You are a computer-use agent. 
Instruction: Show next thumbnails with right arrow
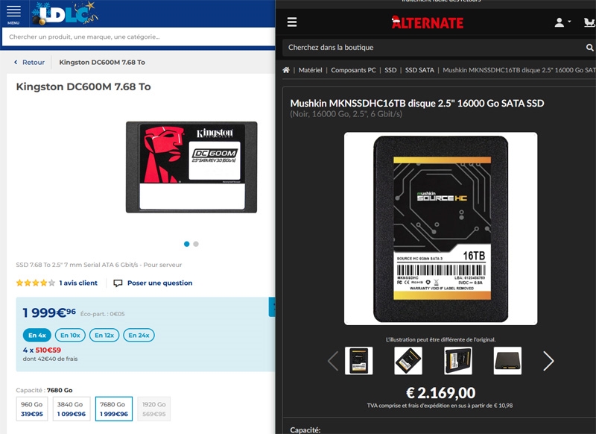pos(548,361)
